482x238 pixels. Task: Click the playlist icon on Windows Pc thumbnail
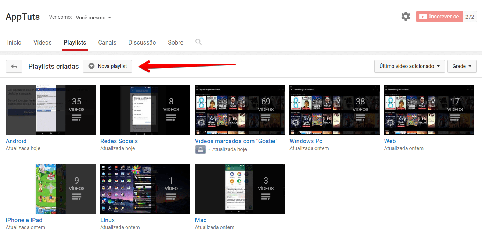click(x=360, y=118)
